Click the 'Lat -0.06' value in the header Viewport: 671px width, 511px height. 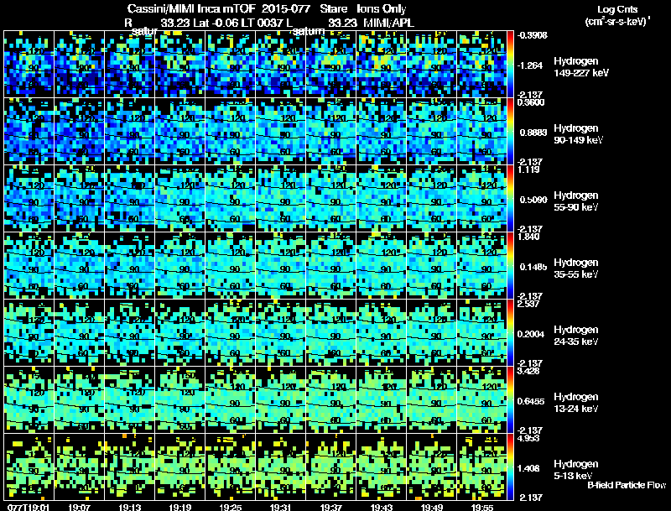[217, 23]
